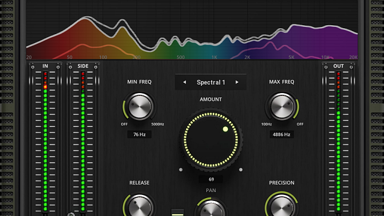Viewport: 384px width, 216px height.
Task: Click the 5000Hz label under MIN FREQ knob
Action: 157,124
